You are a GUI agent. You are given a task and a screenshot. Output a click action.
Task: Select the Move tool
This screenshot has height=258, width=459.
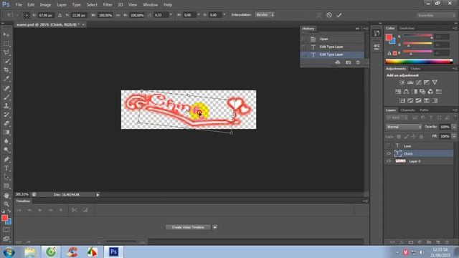pos(6,35)
